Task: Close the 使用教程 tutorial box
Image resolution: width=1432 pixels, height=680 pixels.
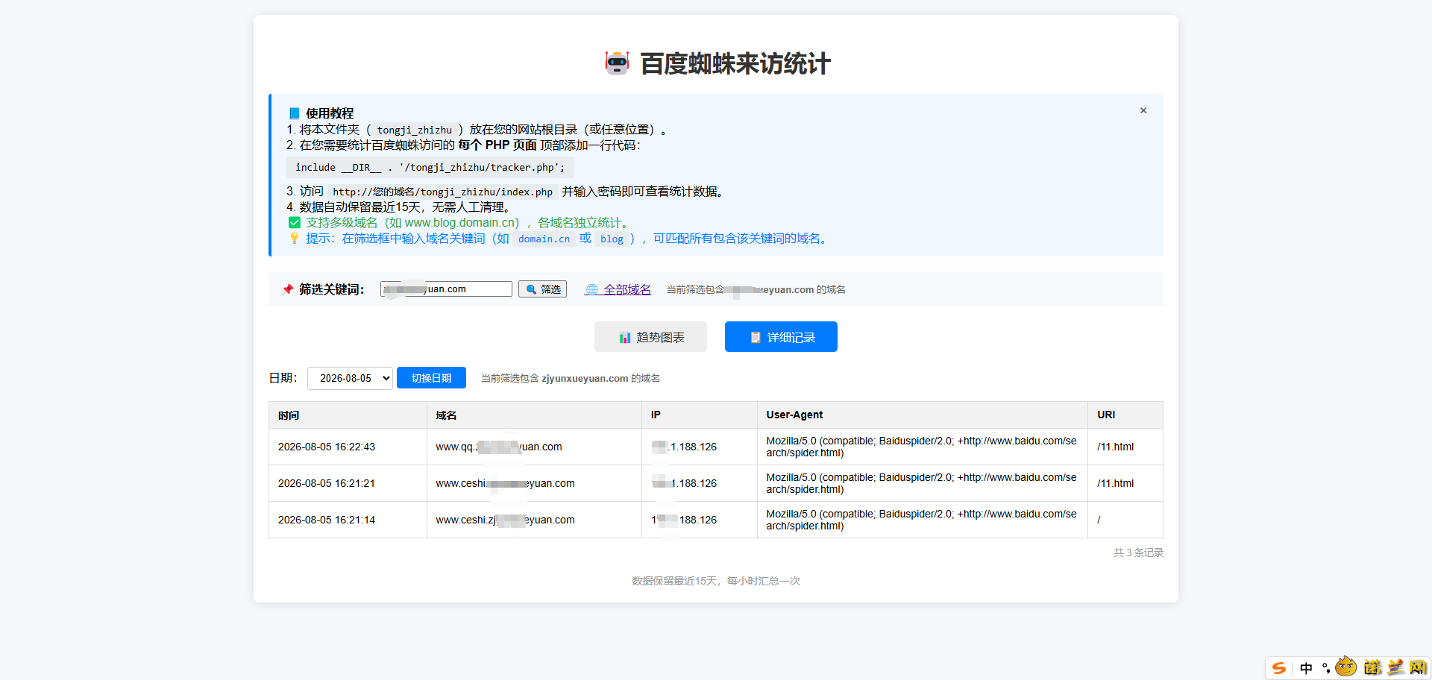Action: point(1143,110)
